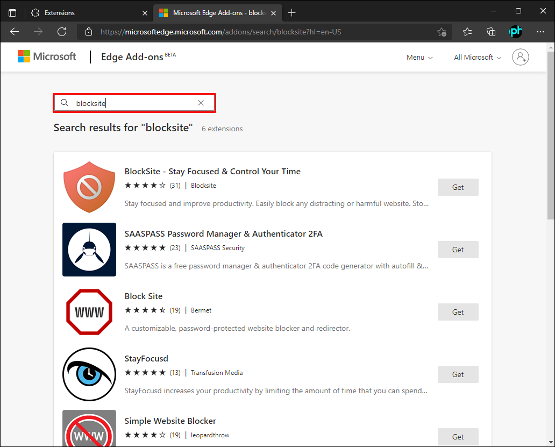The width and height of the screenshot is (555, 447).
Task: Add this page to favorites icon
Action: point(442,32)
